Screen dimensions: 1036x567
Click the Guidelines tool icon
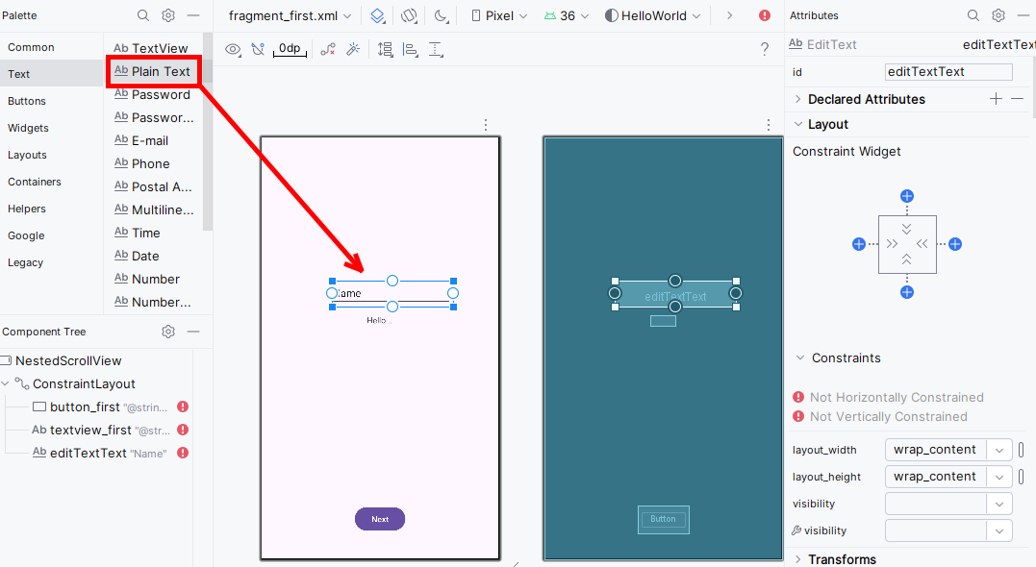436,49
